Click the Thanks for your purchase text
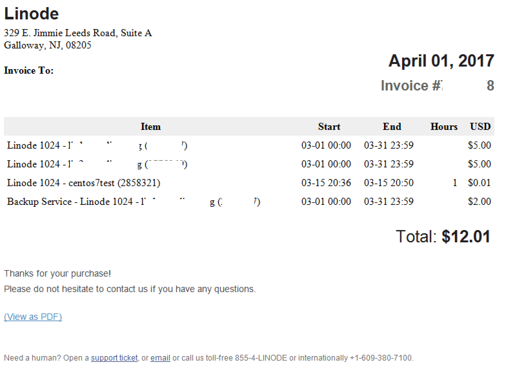Screen dimensions: 506x369 [x=57, y=274]
